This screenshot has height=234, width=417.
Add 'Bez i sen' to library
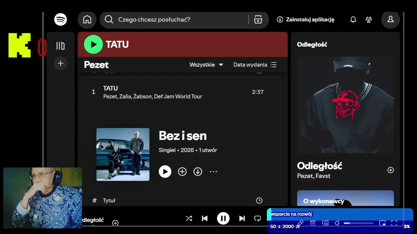click(x=182, y=172)
